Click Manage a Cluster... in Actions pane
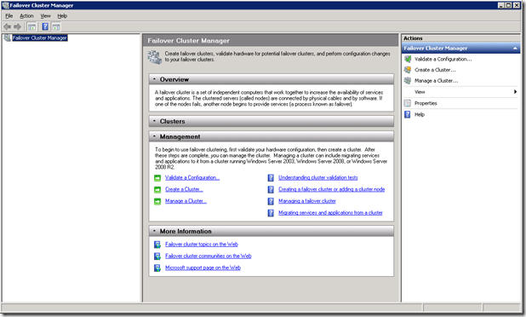Screen dimensions: 526x317 [436, 81]
